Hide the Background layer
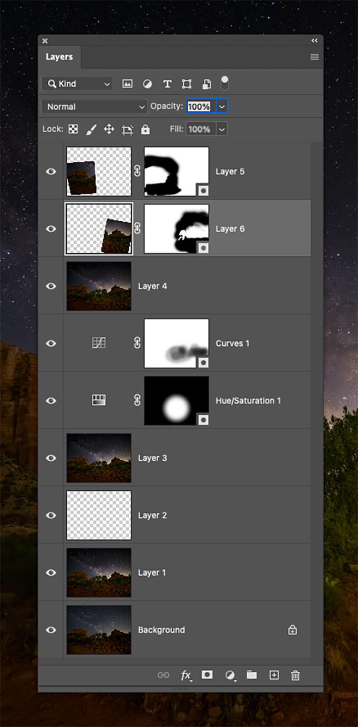This screenshot has width=358, height=727. click(51, 630)
